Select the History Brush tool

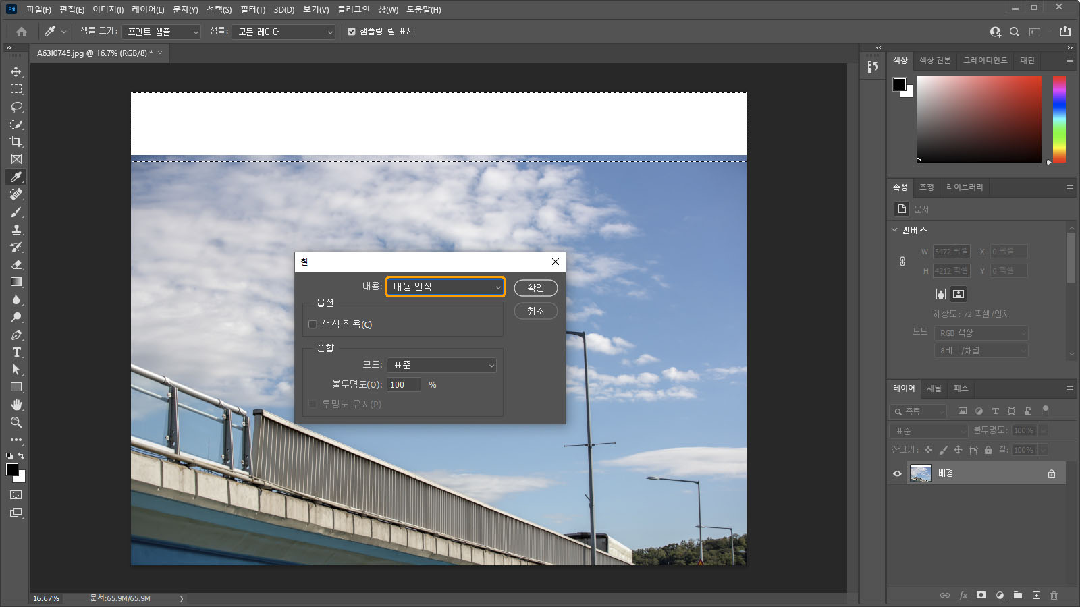(x=16, y=247)
